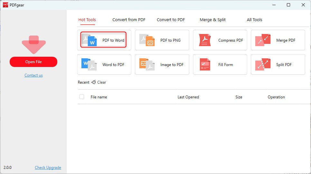Choose the Word to PDF converter icon
Viewport: 311px width, 174px height.
coord(89,64)
